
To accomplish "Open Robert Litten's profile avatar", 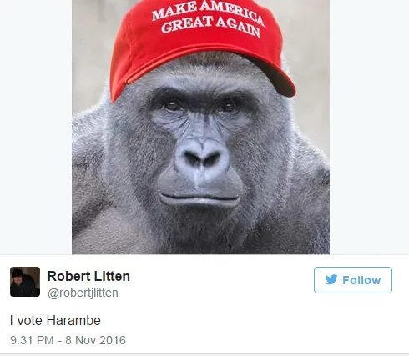I will point(25,282).
